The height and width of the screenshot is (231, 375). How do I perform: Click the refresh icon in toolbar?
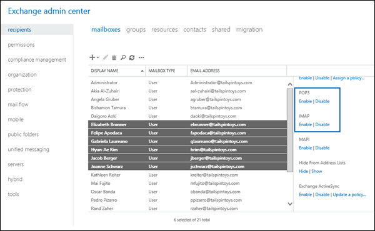click(132, 57)
